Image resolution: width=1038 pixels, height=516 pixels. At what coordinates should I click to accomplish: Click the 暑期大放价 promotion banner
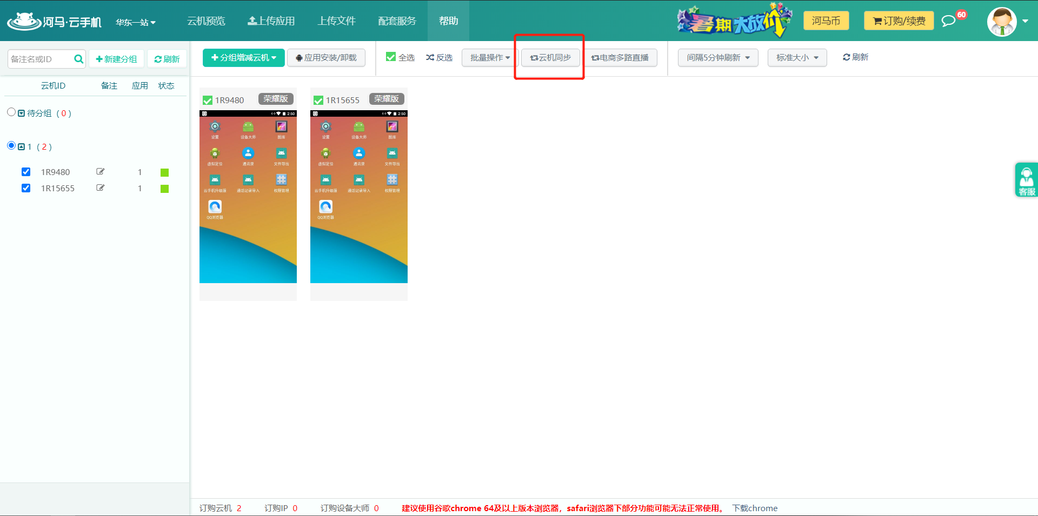pos(734,21)
